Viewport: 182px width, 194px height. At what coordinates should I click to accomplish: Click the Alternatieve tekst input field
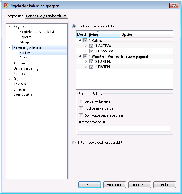click(x=125, y=129)
